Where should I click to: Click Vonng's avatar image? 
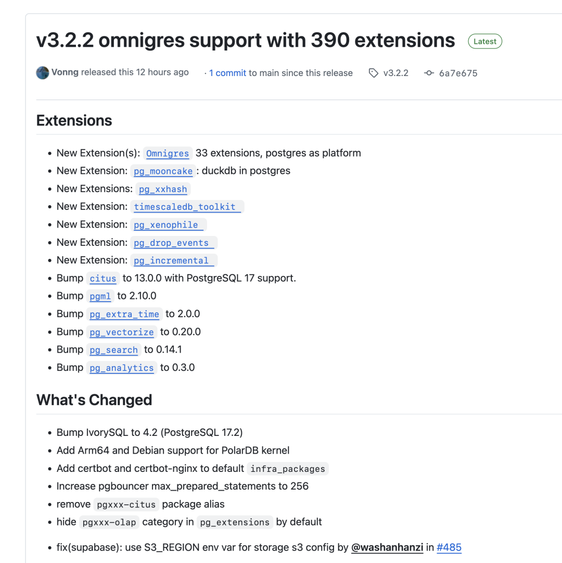43,73
